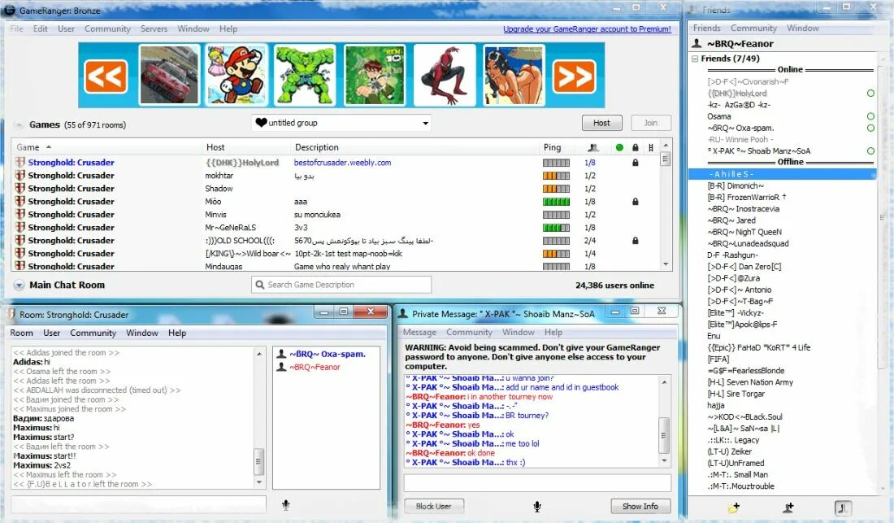This screenshot has width=894, height=523.
Task: Click the ping bar on Miòo's row
Action: 556,202
